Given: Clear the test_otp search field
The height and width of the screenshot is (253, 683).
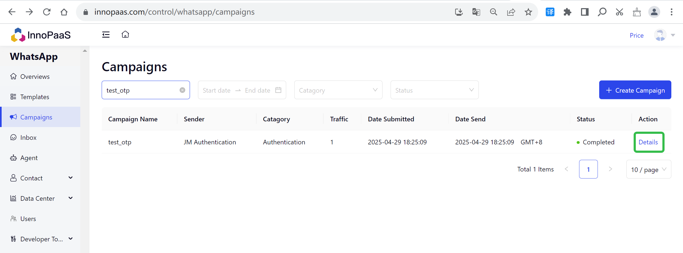Looking at the screenshot, I should click(x=182, y=90).
